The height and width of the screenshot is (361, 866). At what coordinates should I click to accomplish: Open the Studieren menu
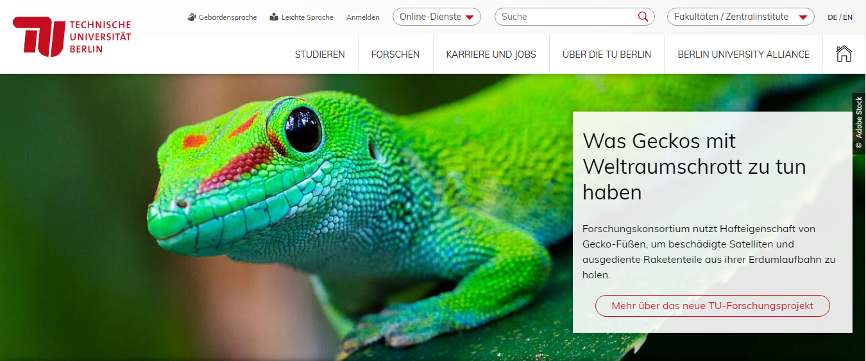[x=319, y=55]
